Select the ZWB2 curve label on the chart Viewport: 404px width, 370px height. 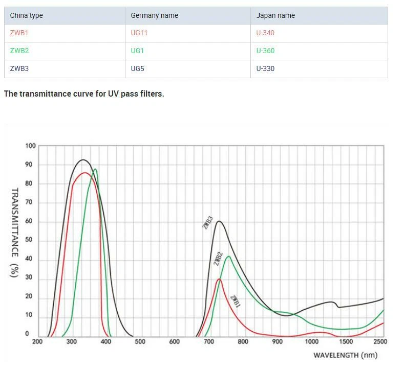218,259
